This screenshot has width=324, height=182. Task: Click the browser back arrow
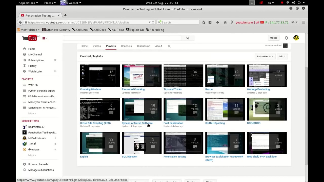pos(20,22)
